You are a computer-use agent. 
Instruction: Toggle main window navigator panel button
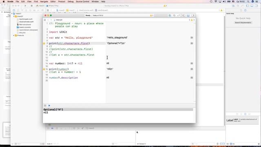coord(248,6)
